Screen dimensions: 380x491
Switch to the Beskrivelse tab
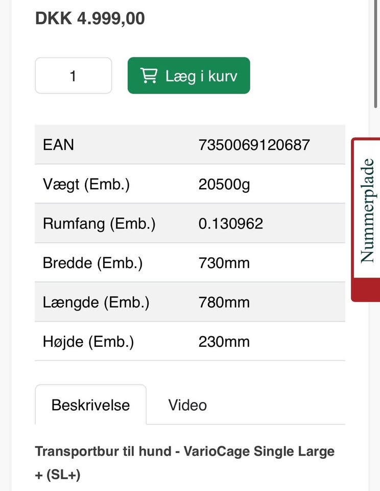point(90,405)
